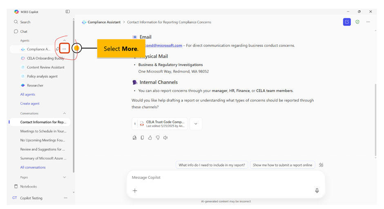
Task: Click the Message Copilot input field
Action: pyautogui.click(x=226, y=178)
